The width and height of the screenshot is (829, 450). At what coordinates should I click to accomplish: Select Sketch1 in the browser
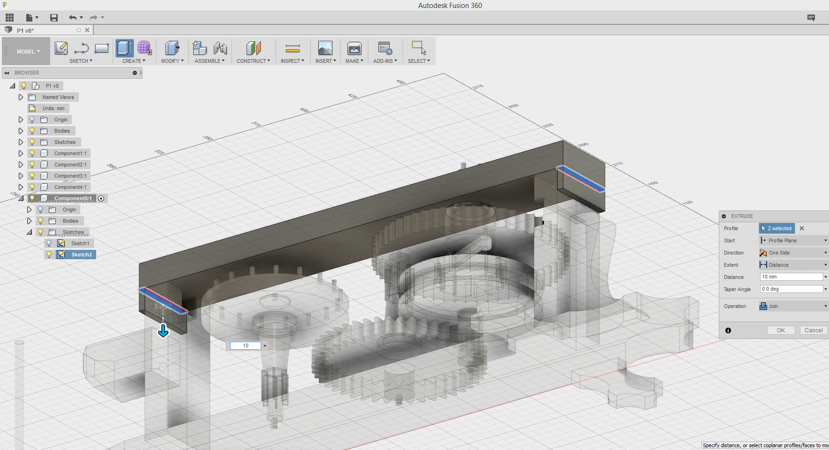[80, 243]
